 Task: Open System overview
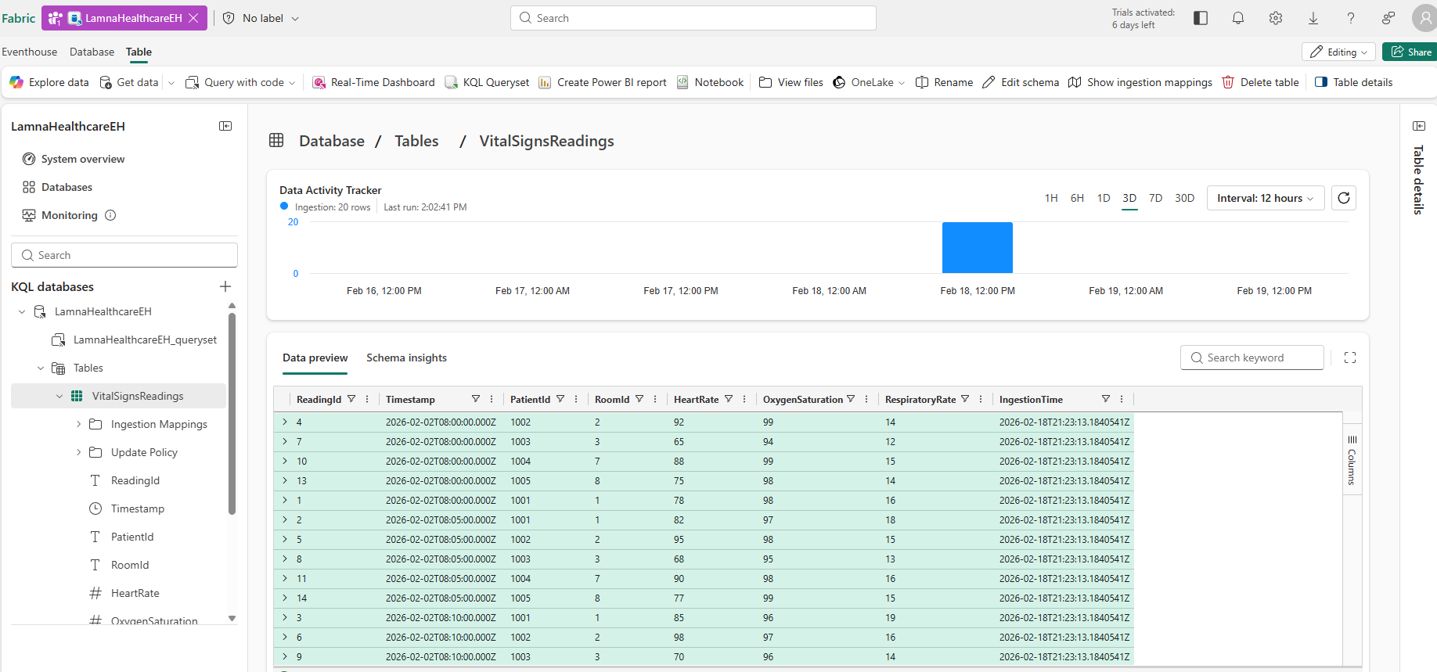click(74, 159)
